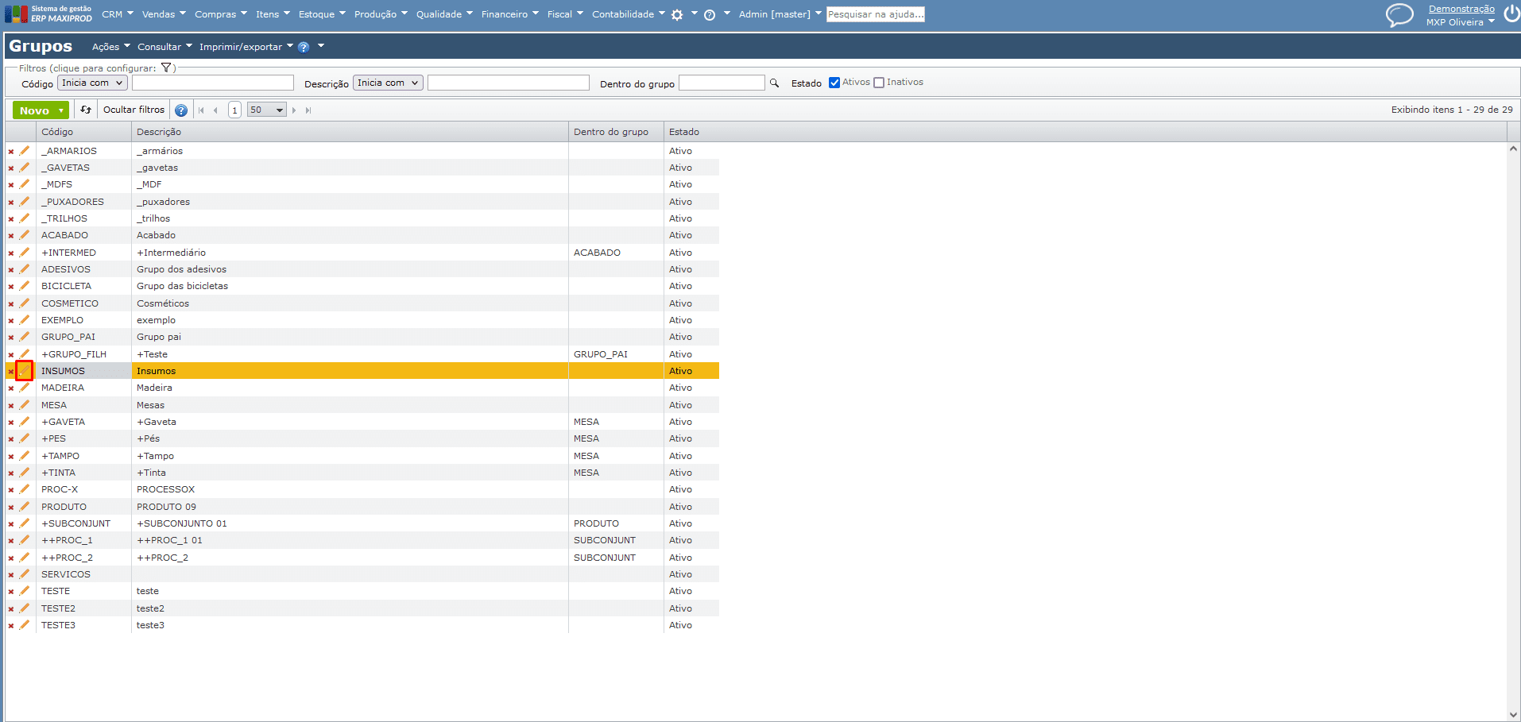Click Ocultar filtros button
The height and width of the screenshot is (722, 1521).
[x=134, y=110]
